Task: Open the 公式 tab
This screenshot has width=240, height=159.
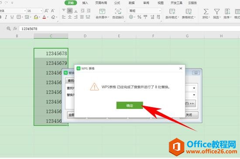Action: click(x=117, y=3)
